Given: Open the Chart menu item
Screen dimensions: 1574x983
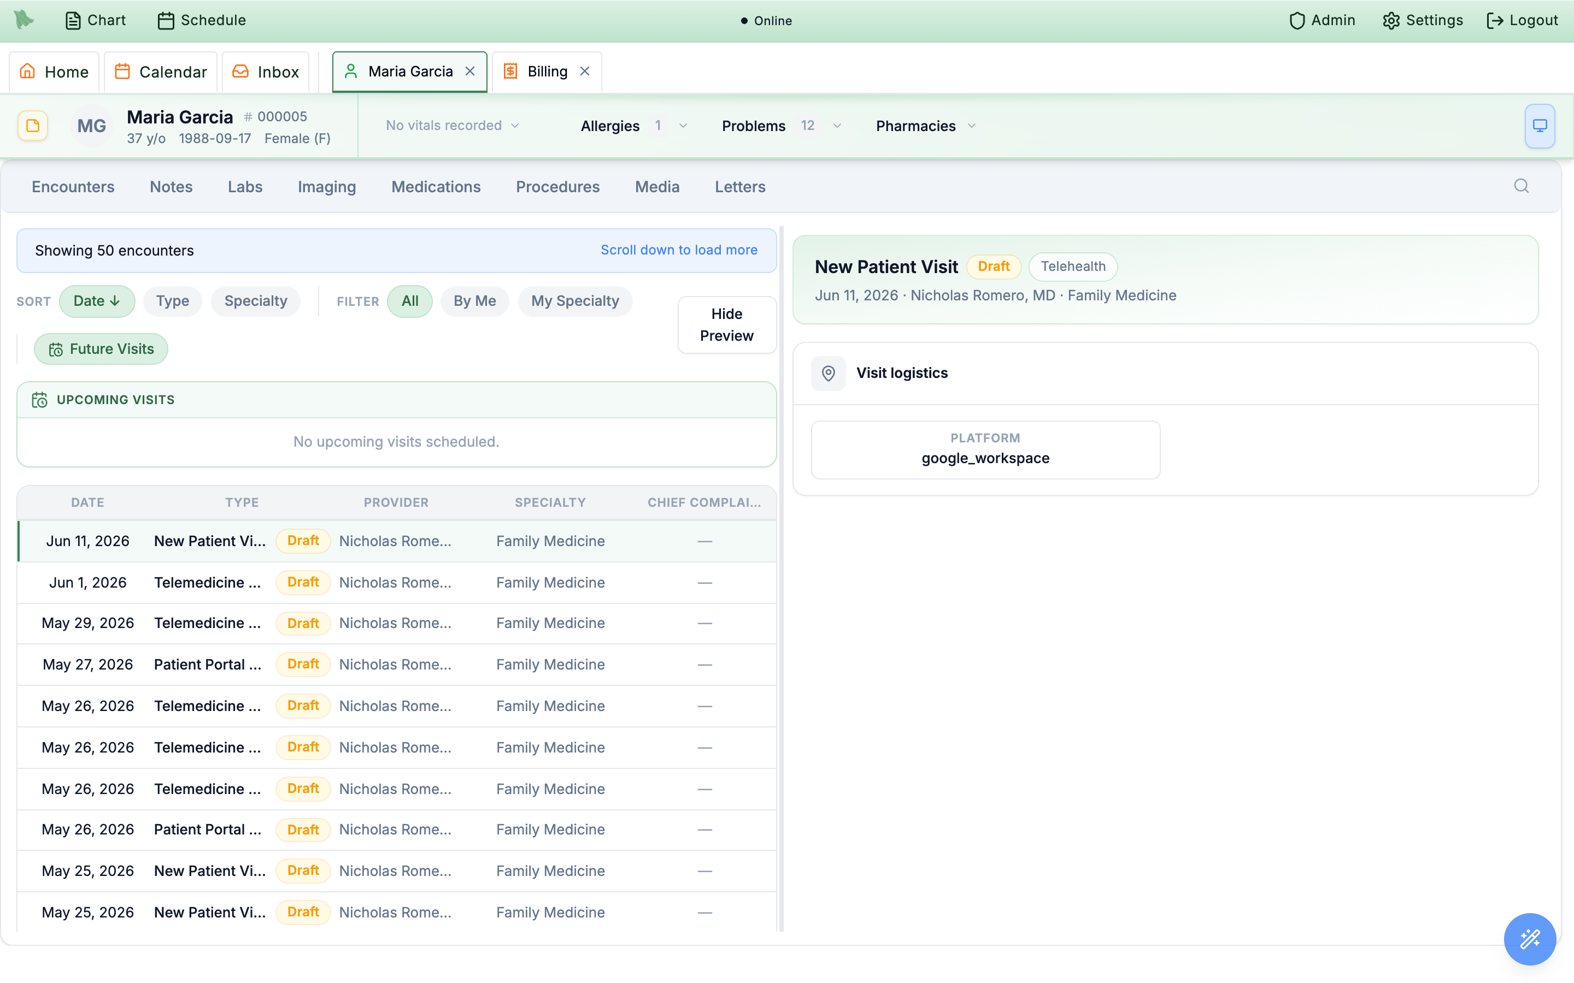Looking at the screenshot, I should click(x=96, y=20).
